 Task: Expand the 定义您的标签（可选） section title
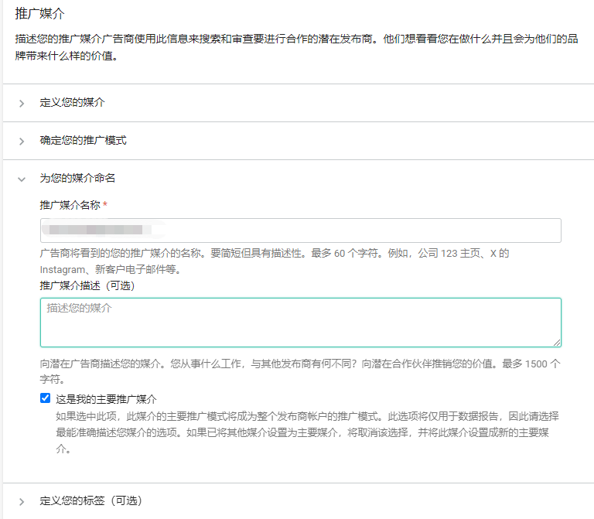click(90, 500)
